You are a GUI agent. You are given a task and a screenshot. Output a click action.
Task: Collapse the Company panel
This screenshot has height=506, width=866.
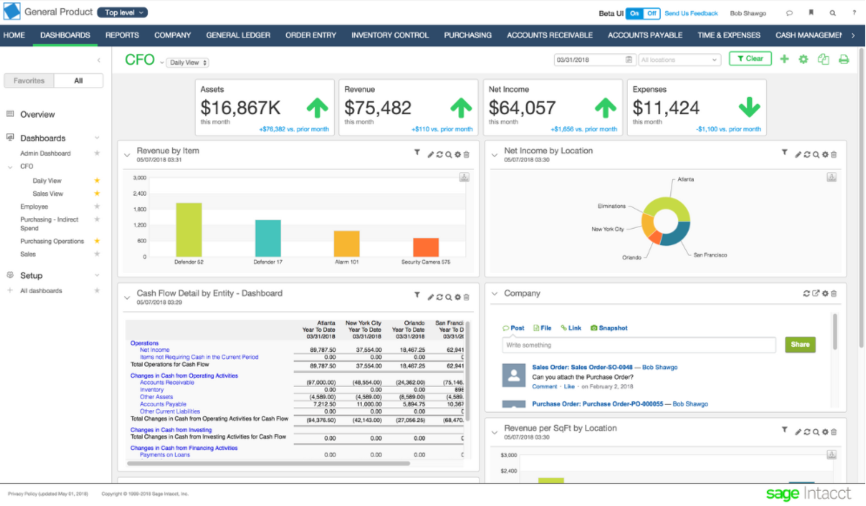[x=494, y=294]
